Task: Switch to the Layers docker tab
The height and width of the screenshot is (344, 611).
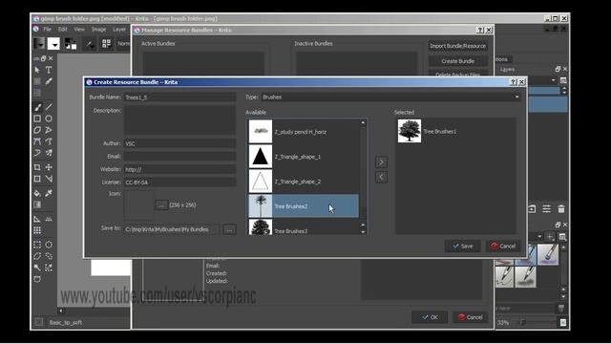Action: 507,70
